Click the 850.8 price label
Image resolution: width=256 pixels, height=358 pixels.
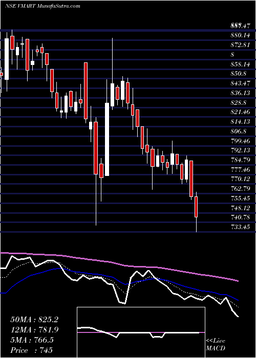tap(239, 74)
